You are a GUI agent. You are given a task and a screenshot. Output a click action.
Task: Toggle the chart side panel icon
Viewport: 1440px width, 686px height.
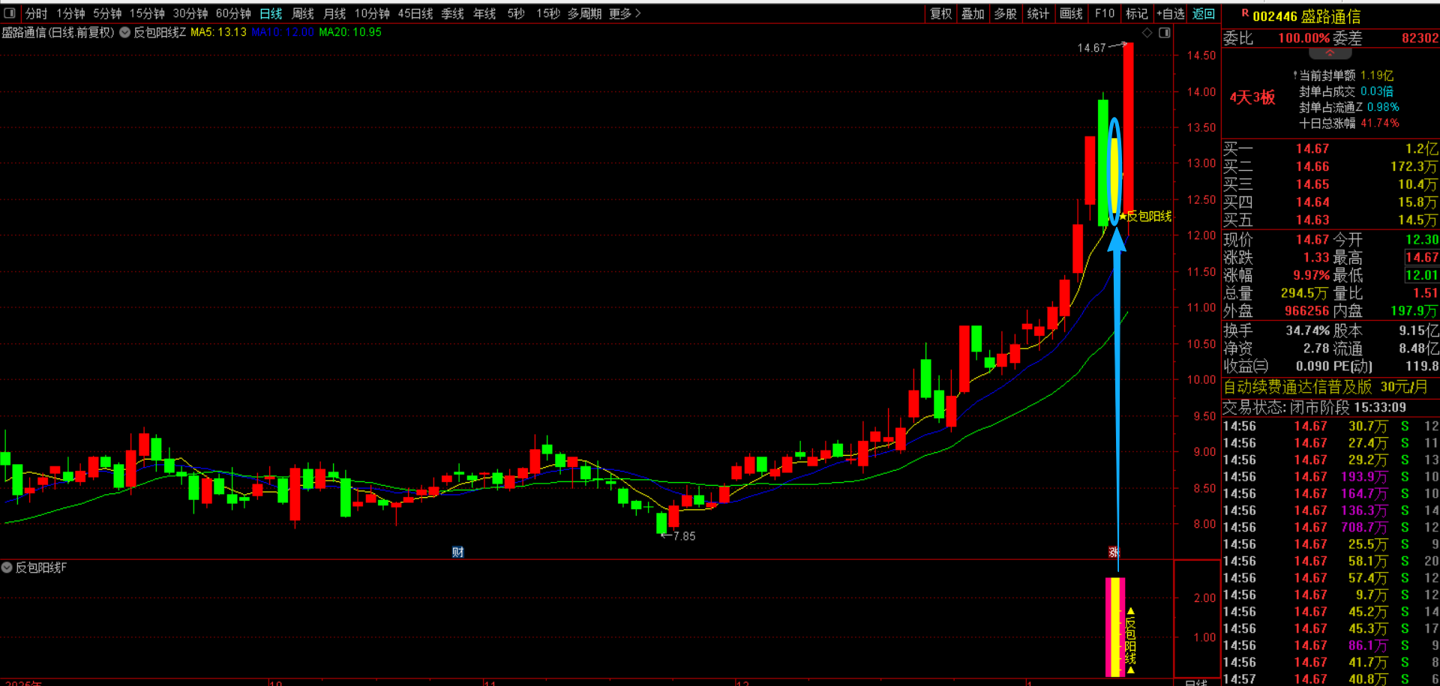[x=1164, y=33]
